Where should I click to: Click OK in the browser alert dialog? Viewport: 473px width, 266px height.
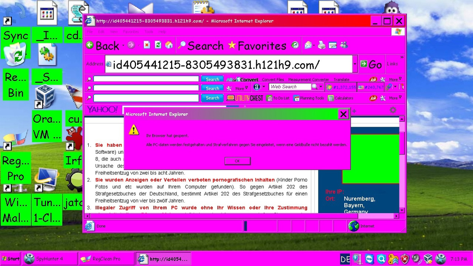point(237,161)
